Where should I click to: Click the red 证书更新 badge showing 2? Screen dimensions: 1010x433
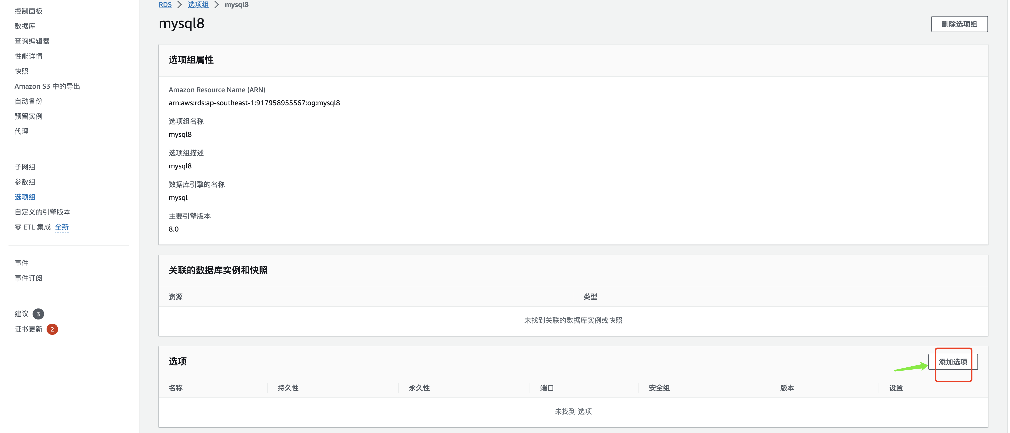[52, 329]
